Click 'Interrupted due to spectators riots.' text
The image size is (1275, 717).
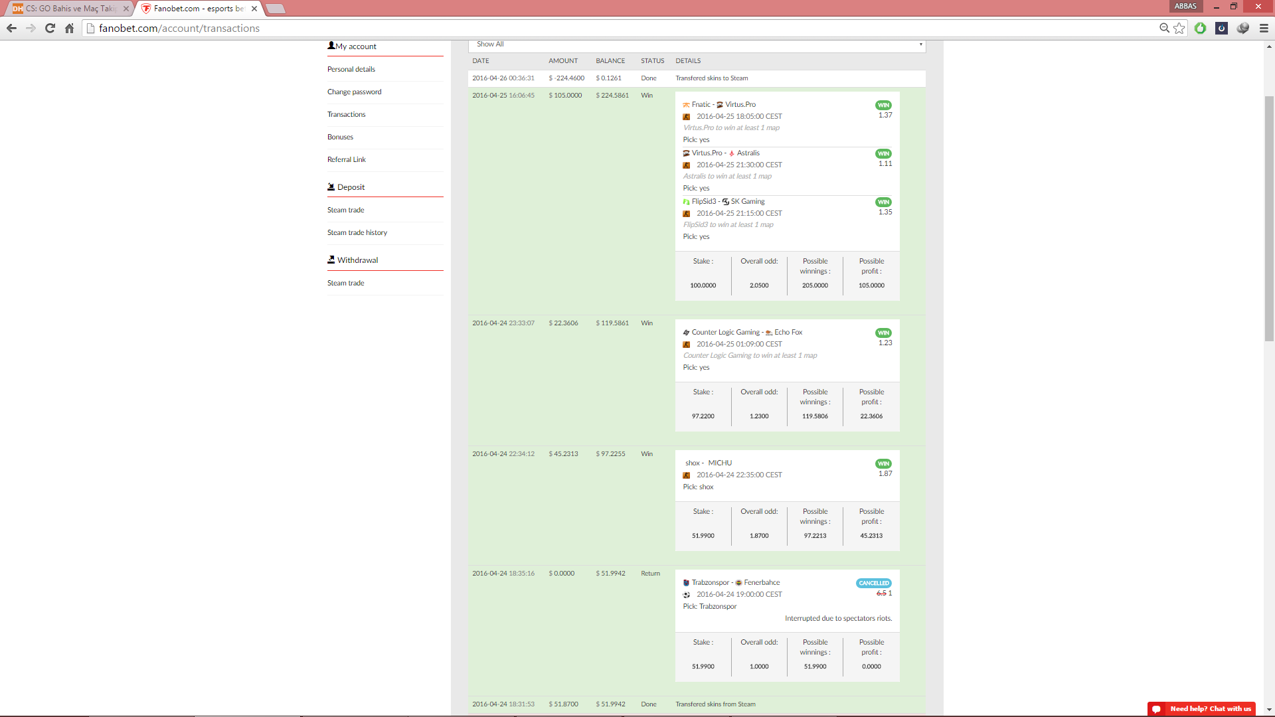point(838,619)
